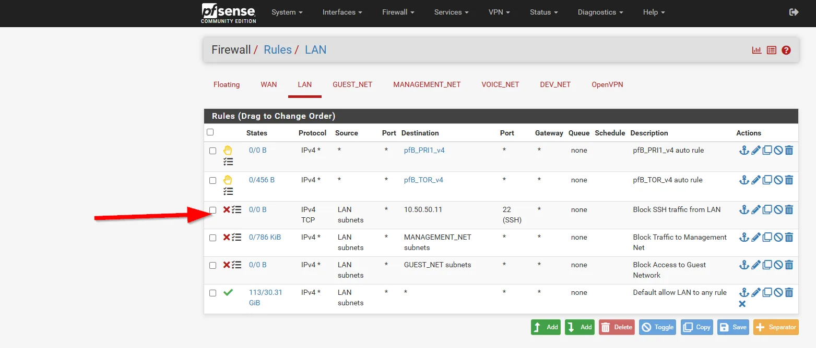Open the pfB_TOR_v4 alias link
This screenshot has width=816, height=348.
[x=423, y=180]
